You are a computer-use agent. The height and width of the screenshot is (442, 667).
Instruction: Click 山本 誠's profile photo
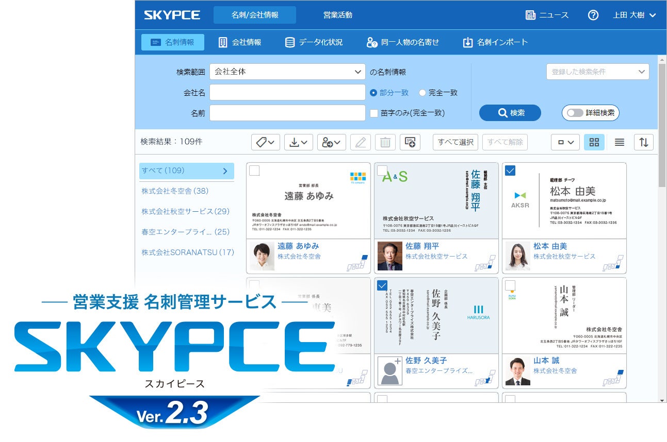click(x=518, y=371)
